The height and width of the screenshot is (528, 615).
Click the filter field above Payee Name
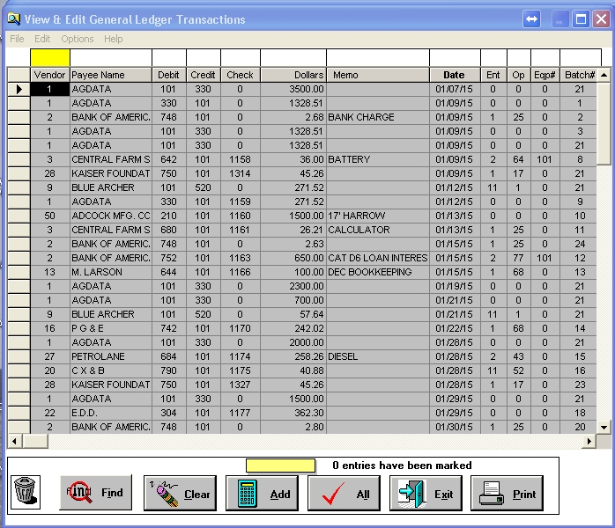[111, 57]
